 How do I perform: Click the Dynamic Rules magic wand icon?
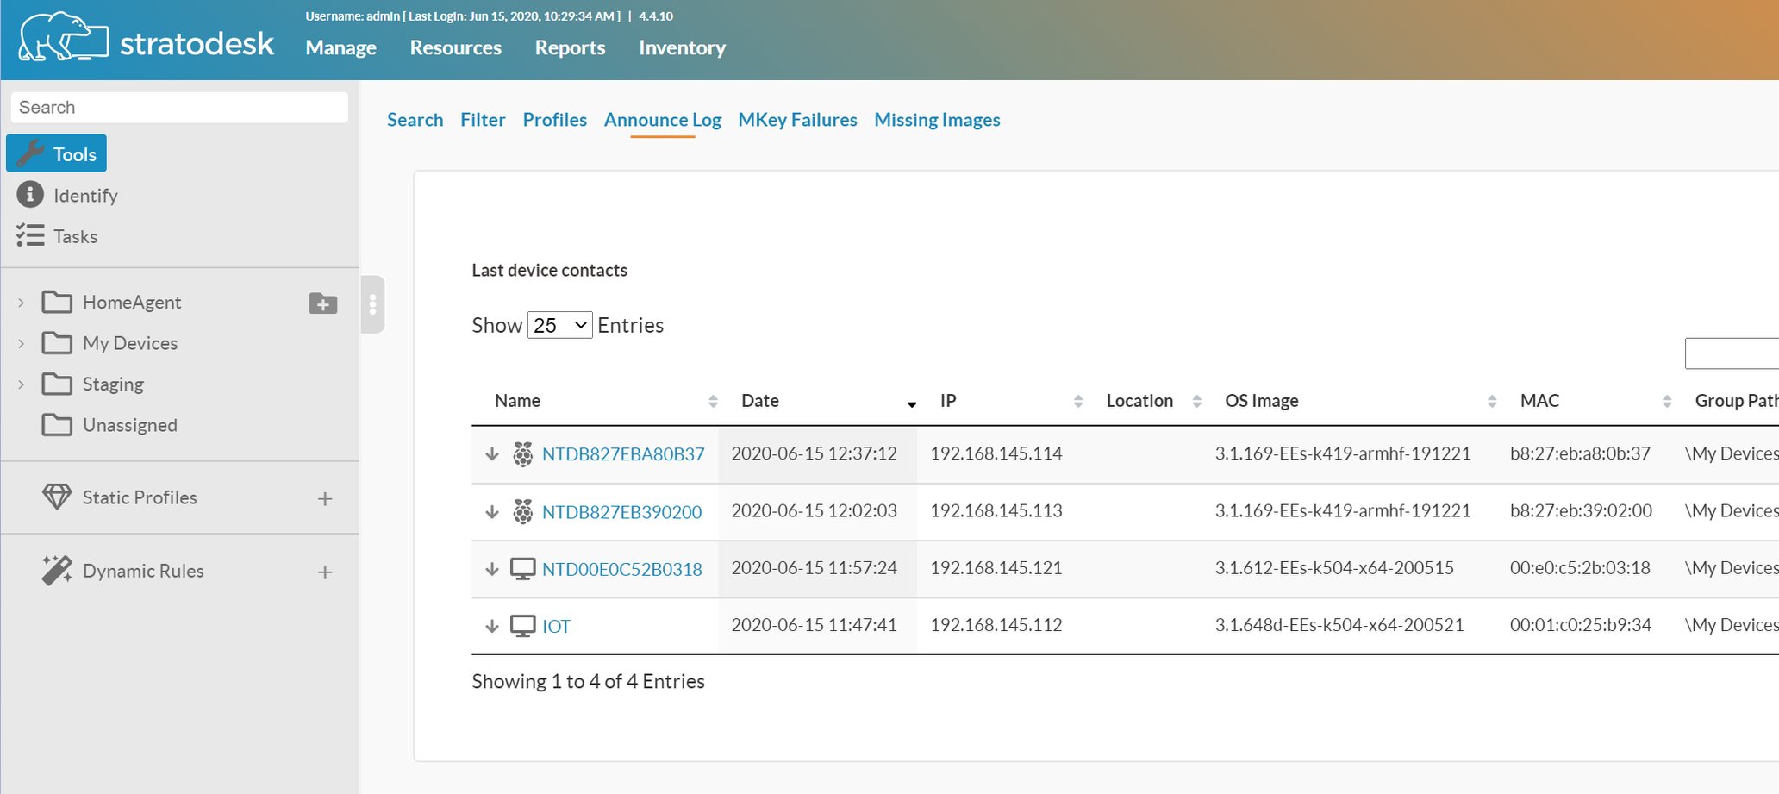click(57, 570)
